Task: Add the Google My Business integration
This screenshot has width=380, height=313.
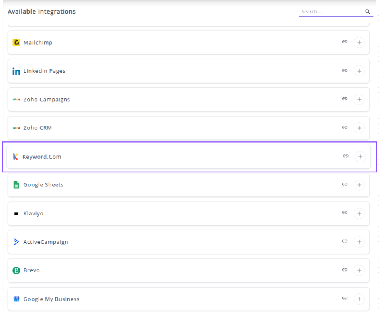Action: (359, 299)
